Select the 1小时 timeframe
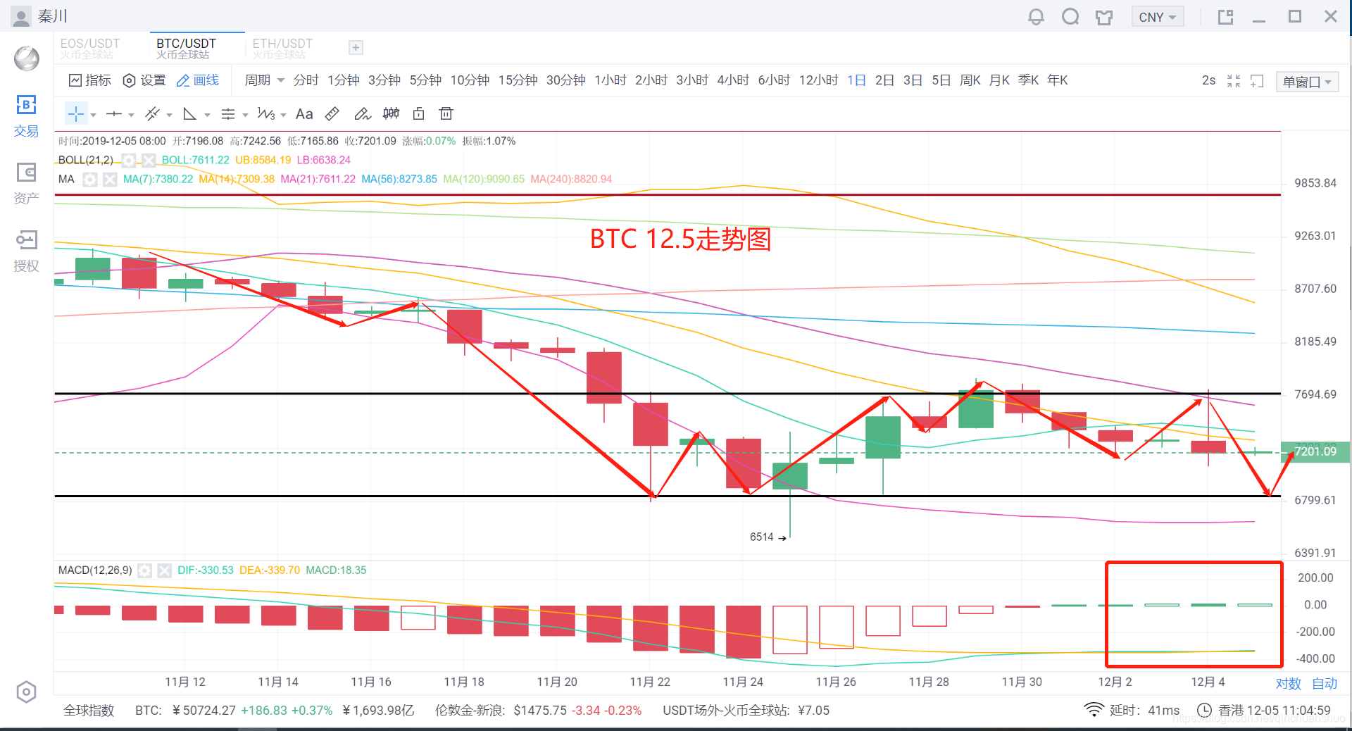Viewport: 1352px width, 731px height. 610,80
